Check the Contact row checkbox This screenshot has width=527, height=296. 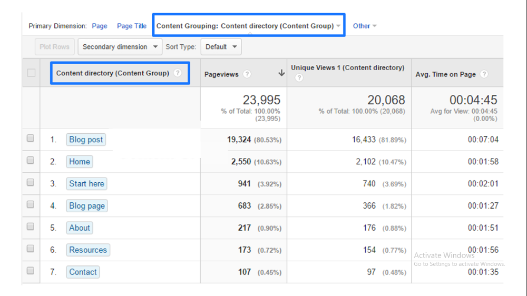tap(31, 271)
